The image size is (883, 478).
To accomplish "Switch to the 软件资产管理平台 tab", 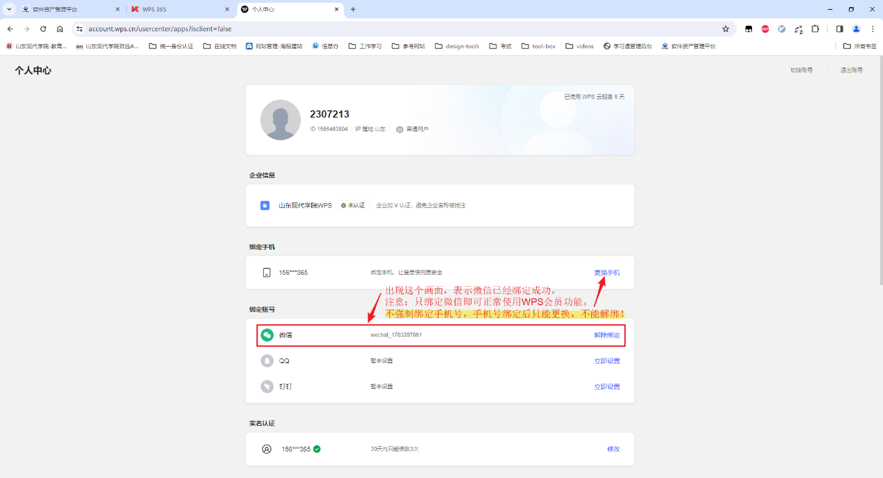I will pyautogui.click(x=71, y=10).
